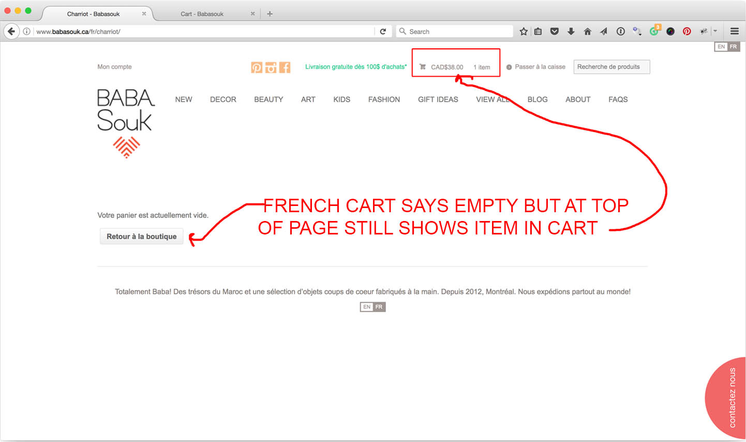Click Retour à la boutique button
Viewport: 746px width, 442px height.
tap(142, 237)
